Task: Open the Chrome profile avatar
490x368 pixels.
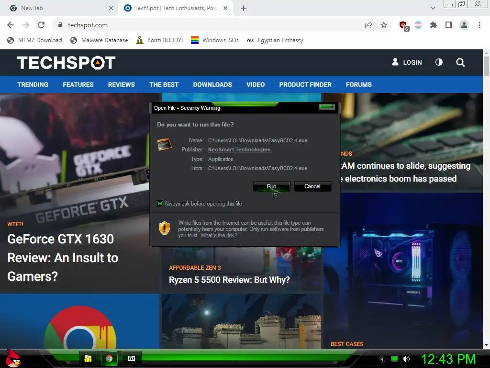Action: (x=464, y=25)
